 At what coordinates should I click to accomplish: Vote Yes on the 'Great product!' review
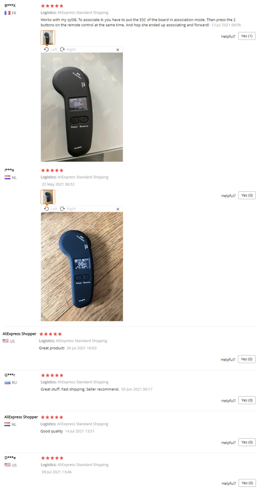(x=247, y=359)
